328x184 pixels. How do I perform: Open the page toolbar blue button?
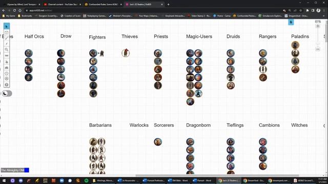coord(291,22)
